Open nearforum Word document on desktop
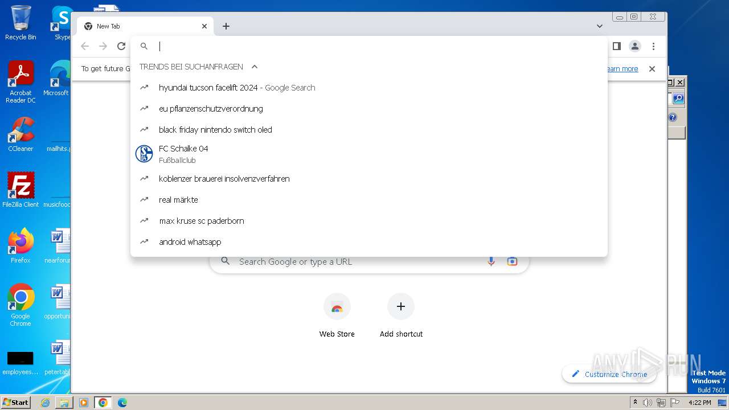 [58, 245]
